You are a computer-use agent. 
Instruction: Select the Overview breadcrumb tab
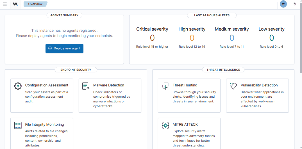tap(35, 4)
